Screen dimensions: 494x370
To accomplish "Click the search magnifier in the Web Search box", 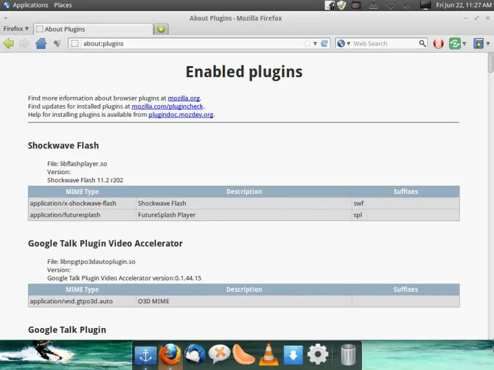I will pos(422,43).
